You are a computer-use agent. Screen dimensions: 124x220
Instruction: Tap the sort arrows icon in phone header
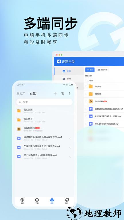pyautogui.click(x=63, y=93)
